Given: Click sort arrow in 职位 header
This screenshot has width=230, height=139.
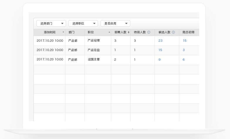Looking at the screenshot, I should coord(109,32).
